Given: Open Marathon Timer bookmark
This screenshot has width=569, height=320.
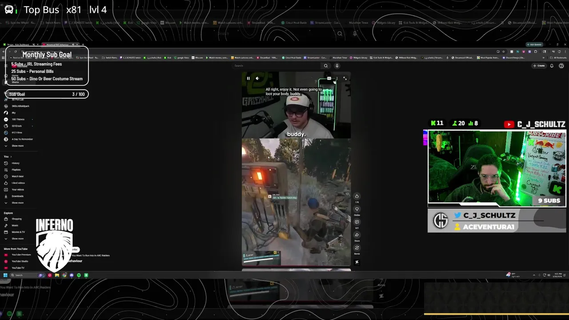Looking at the screenshot, I should tap(339, 57).
